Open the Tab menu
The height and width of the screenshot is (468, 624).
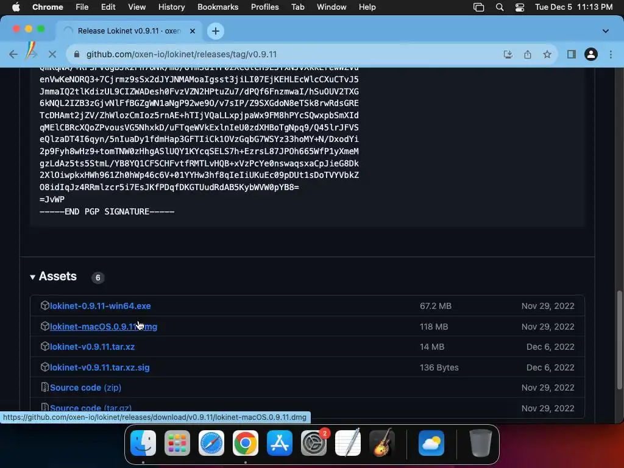pos(297,7)
